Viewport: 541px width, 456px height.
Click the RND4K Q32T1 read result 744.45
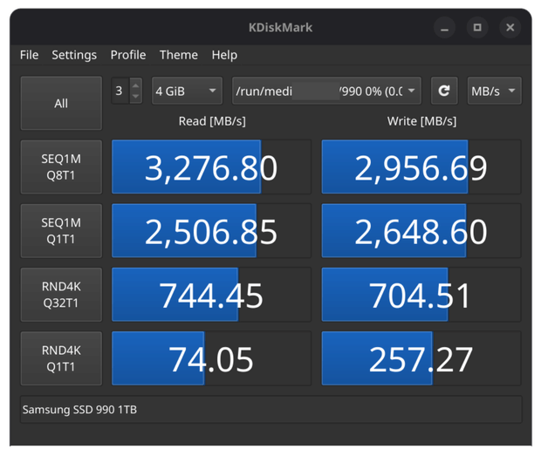coord(211,295)
